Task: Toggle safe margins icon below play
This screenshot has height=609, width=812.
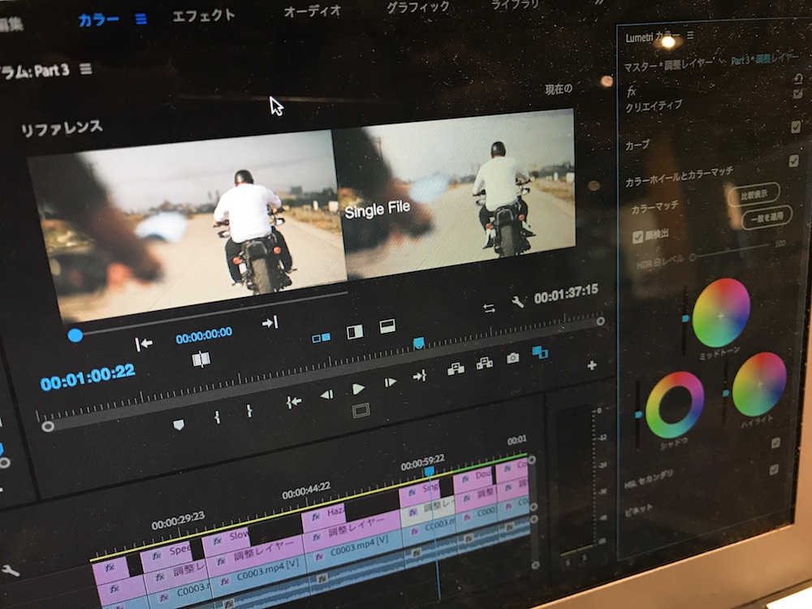Action: point(361,411)
